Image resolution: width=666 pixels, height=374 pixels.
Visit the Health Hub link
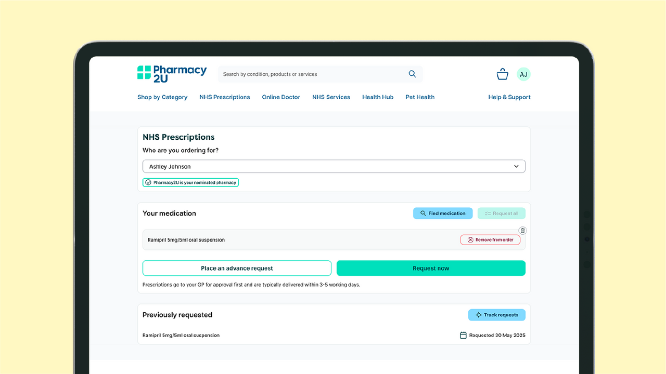[x=378, y=97]
